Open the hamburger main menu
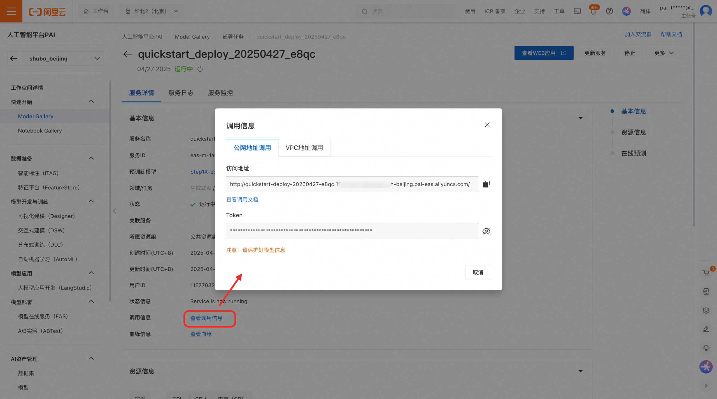Viewport: 717px width, 399px height. (11, 11)
